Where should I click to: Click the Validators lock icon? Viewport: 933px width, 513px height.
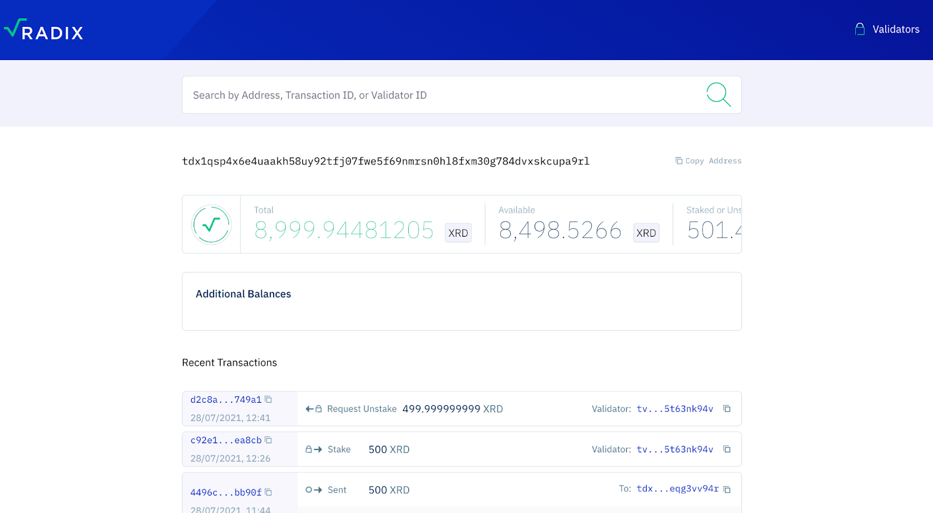point(860,29)
